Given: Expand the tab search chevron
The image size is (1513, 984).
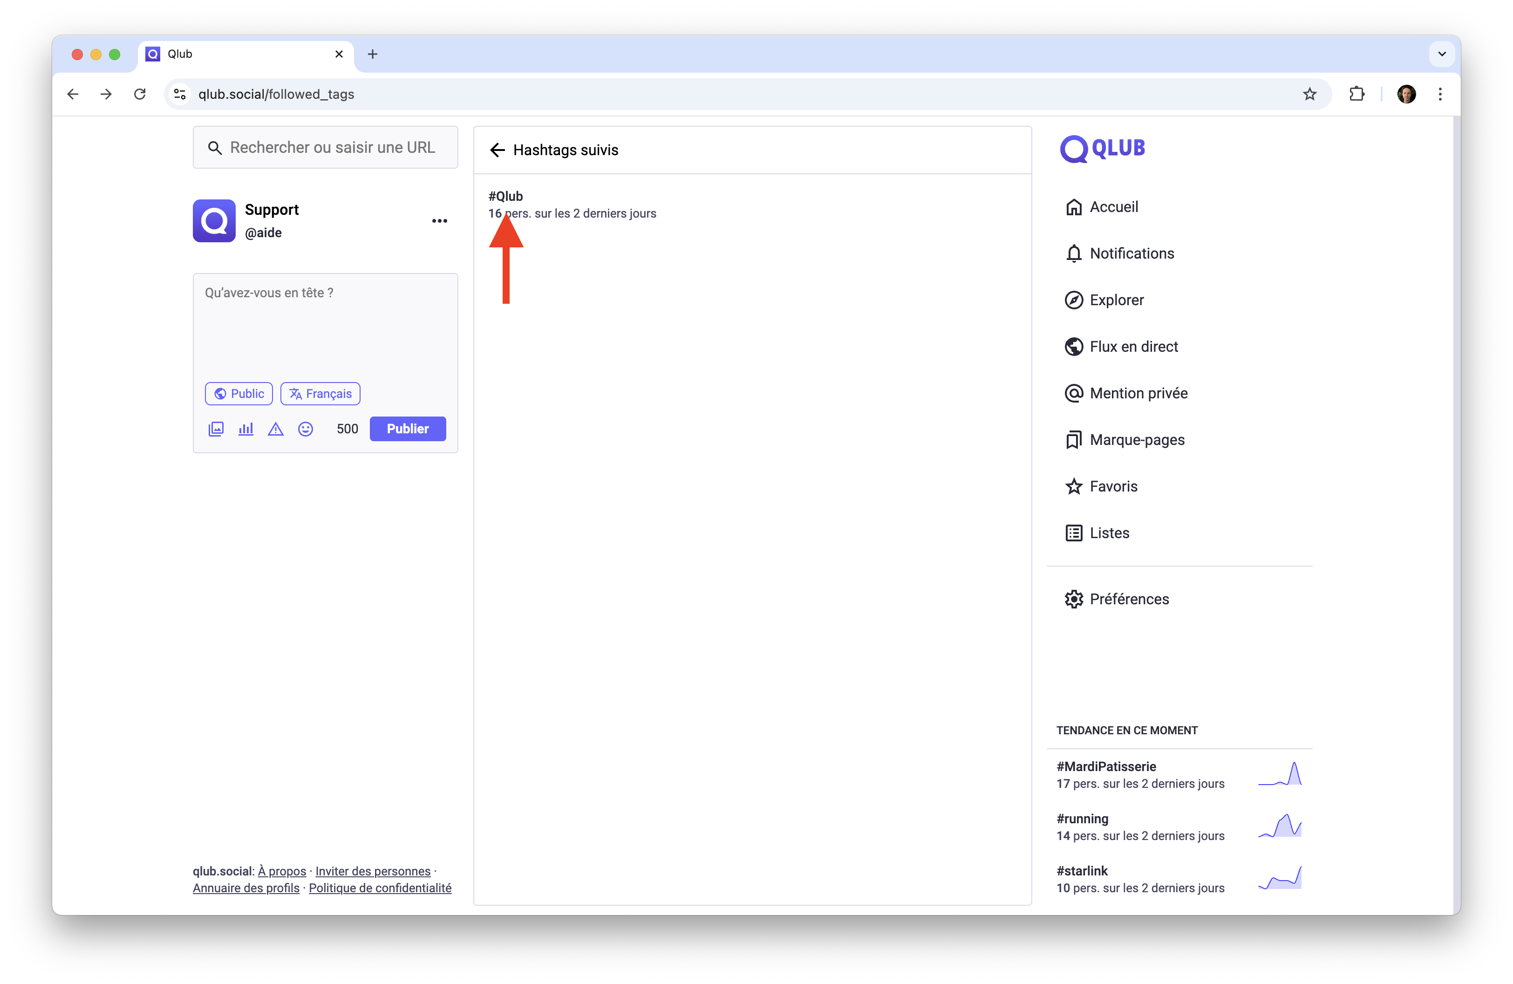Looking at the screenshot, I should pyautogui.click(x=1442, y=54).
